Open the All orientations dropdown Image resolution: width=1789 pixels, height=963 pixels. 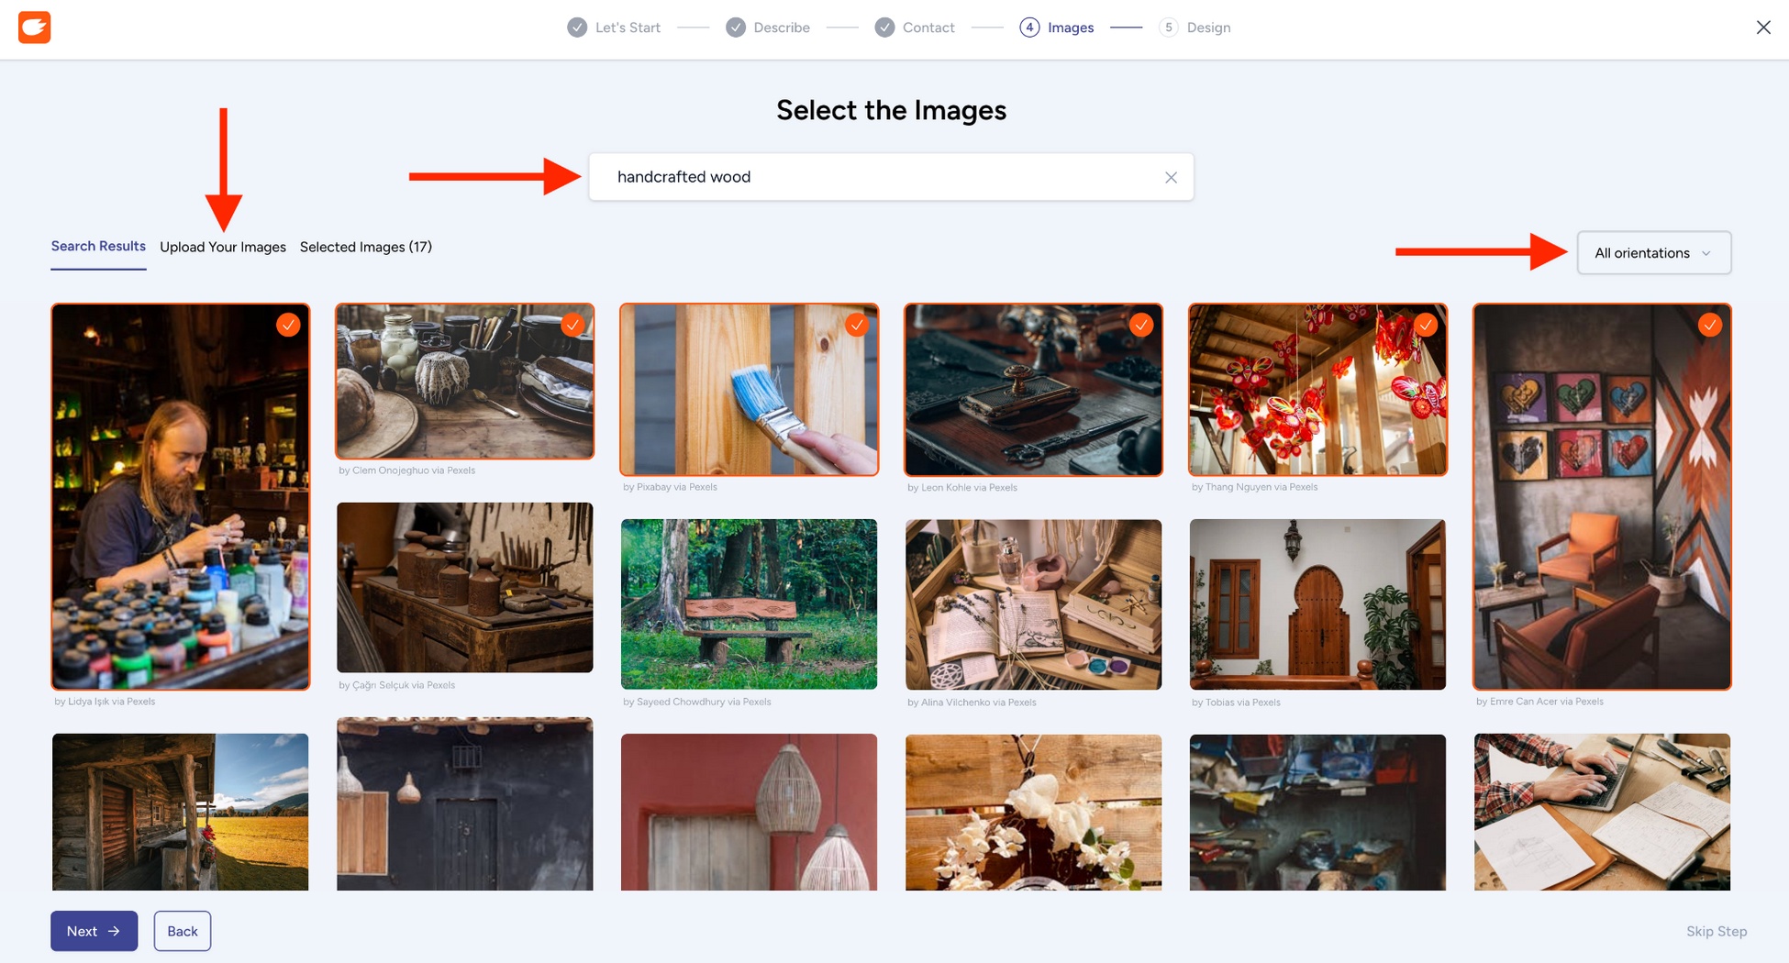(x=1653, y=252)
